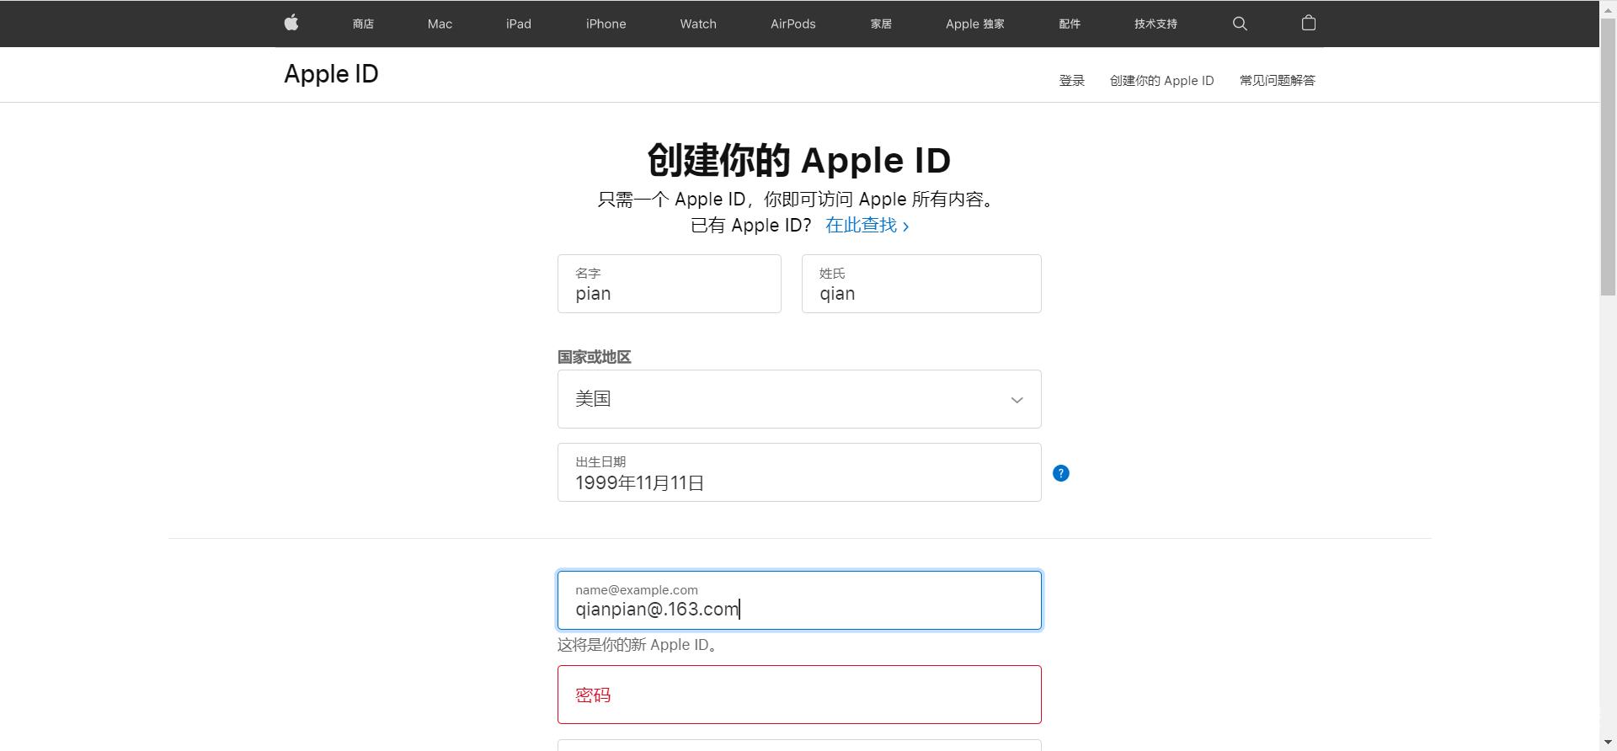Open the 技术支持 menu item
1617x751 pixels.
(x=1155, y=24)
